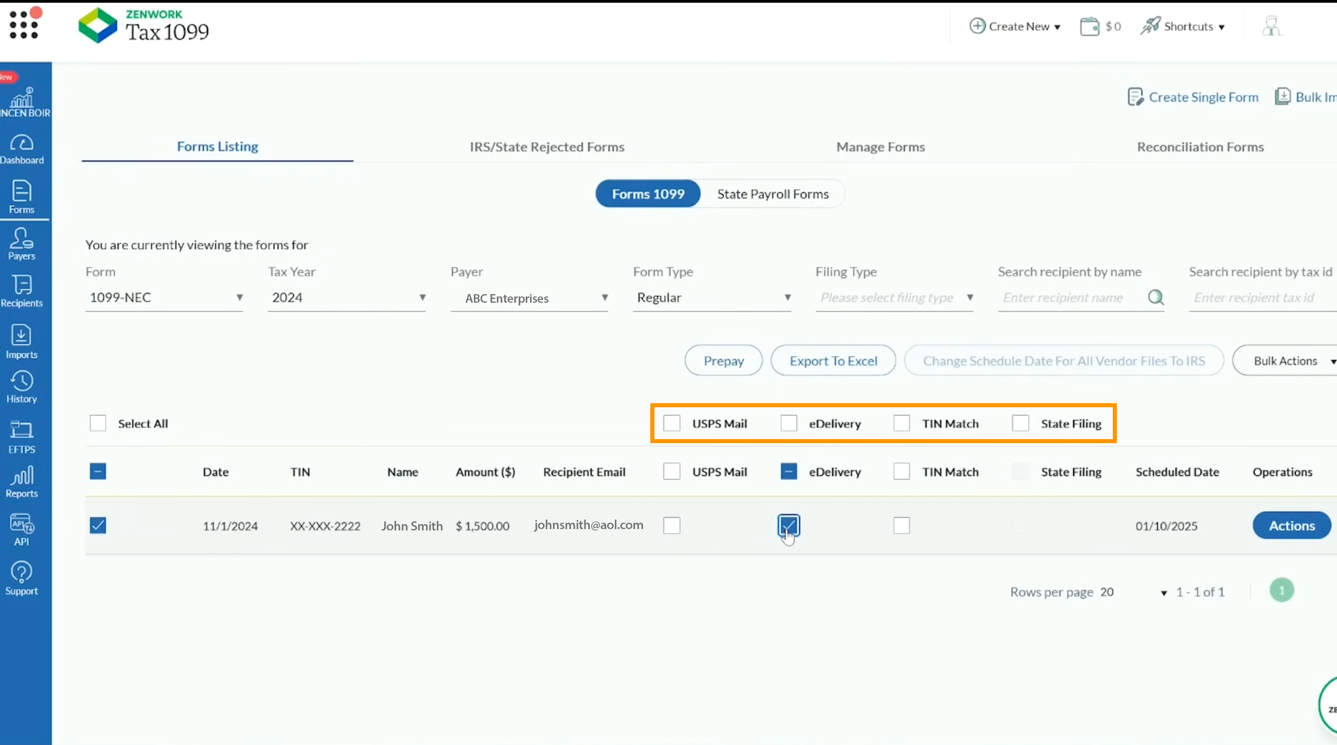Open Imports in the sidebar

pyautogui.click(x=22, y=341)
